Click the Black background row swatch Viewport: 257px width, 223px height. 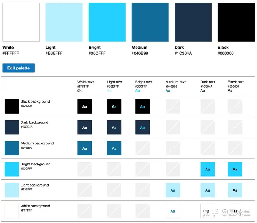coord(12,106)
